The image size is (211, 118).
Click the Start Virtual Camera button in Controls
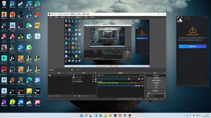[x=156, y=81]
